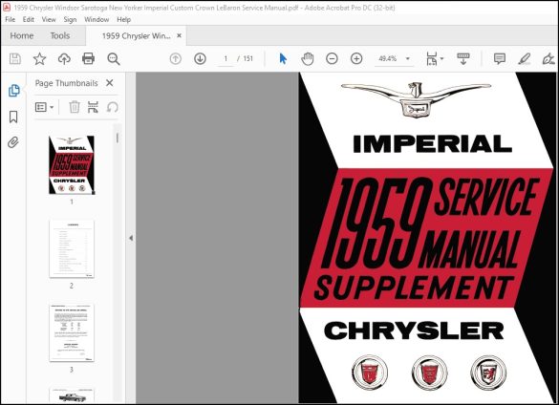This screenshot has height=405, width=559.
Task: Close the Page Thumbnails panel
Action: pos(110,83)
